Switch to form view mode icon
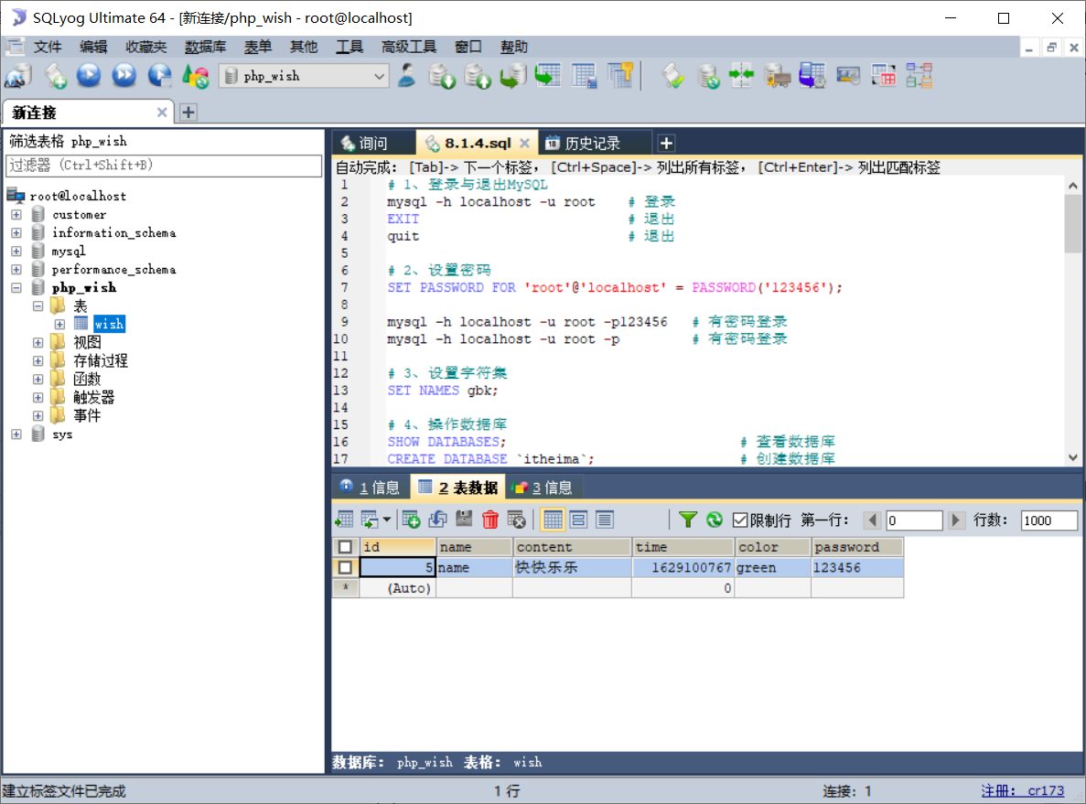Image resolution: width=1086 pixels, height=804 pixels. [x=579, y=520]
